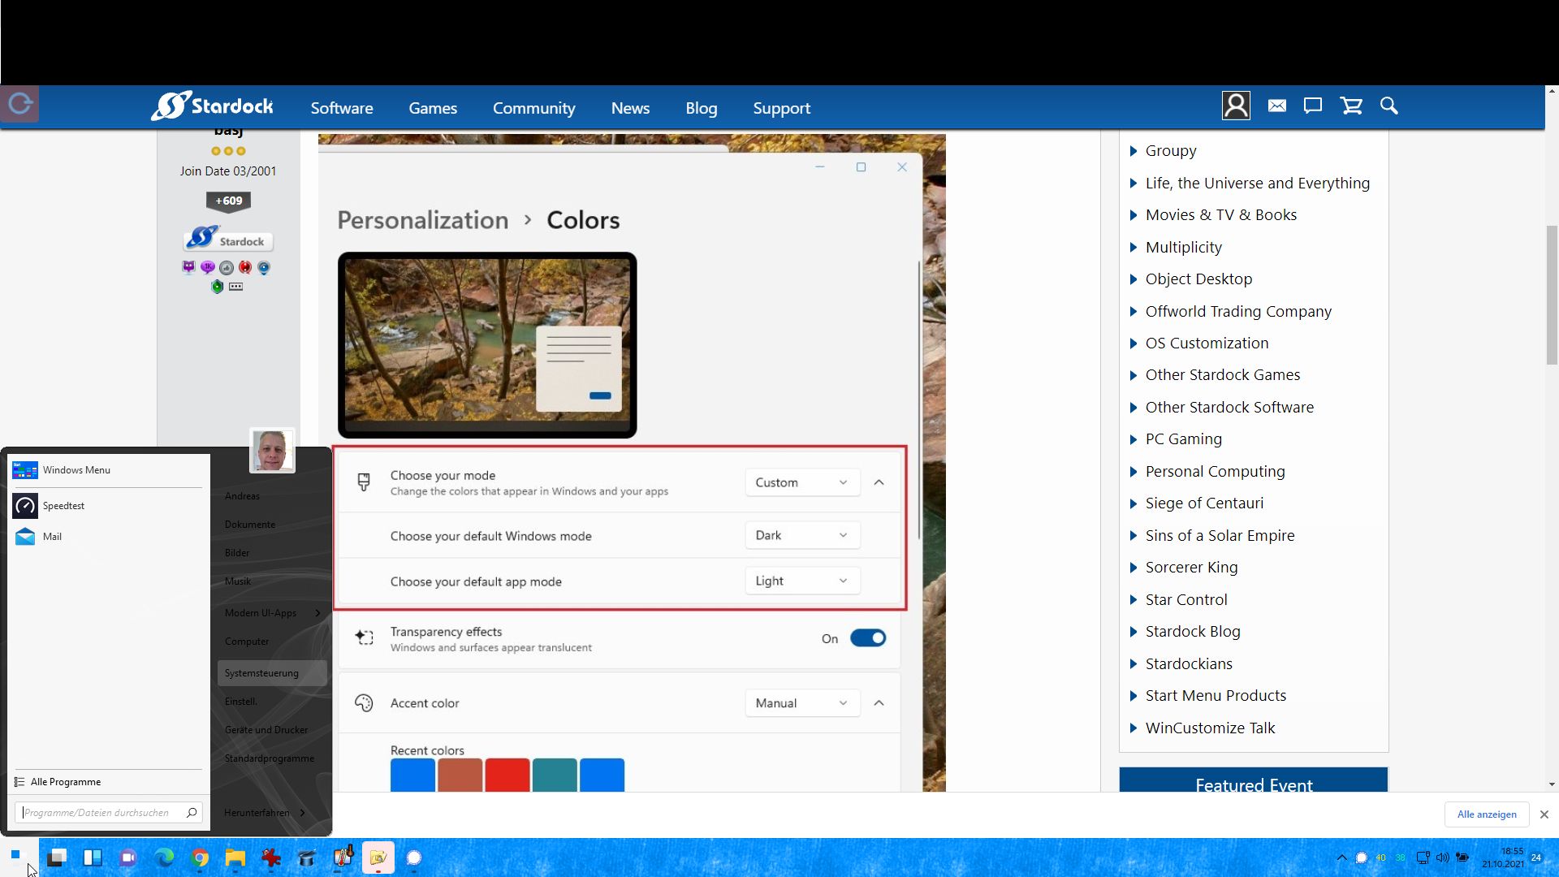The image size is (1559, 877).
Task: Open the top hat app on taskbar
Action: coord(307,858)
